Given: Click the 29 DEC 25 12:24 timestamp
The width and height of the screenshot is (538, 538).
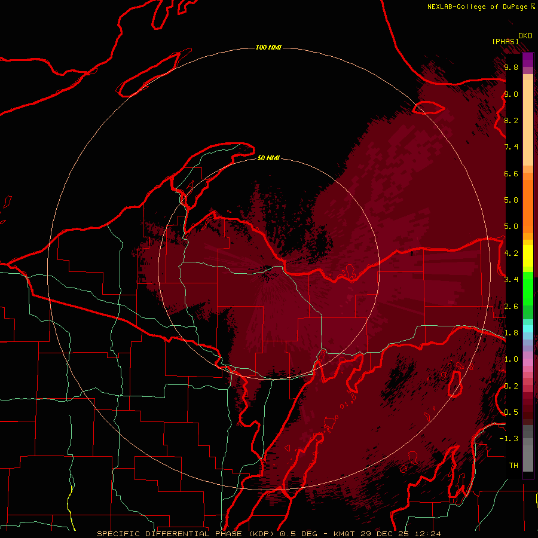Looking at the screenshot, I should [401, 534].
